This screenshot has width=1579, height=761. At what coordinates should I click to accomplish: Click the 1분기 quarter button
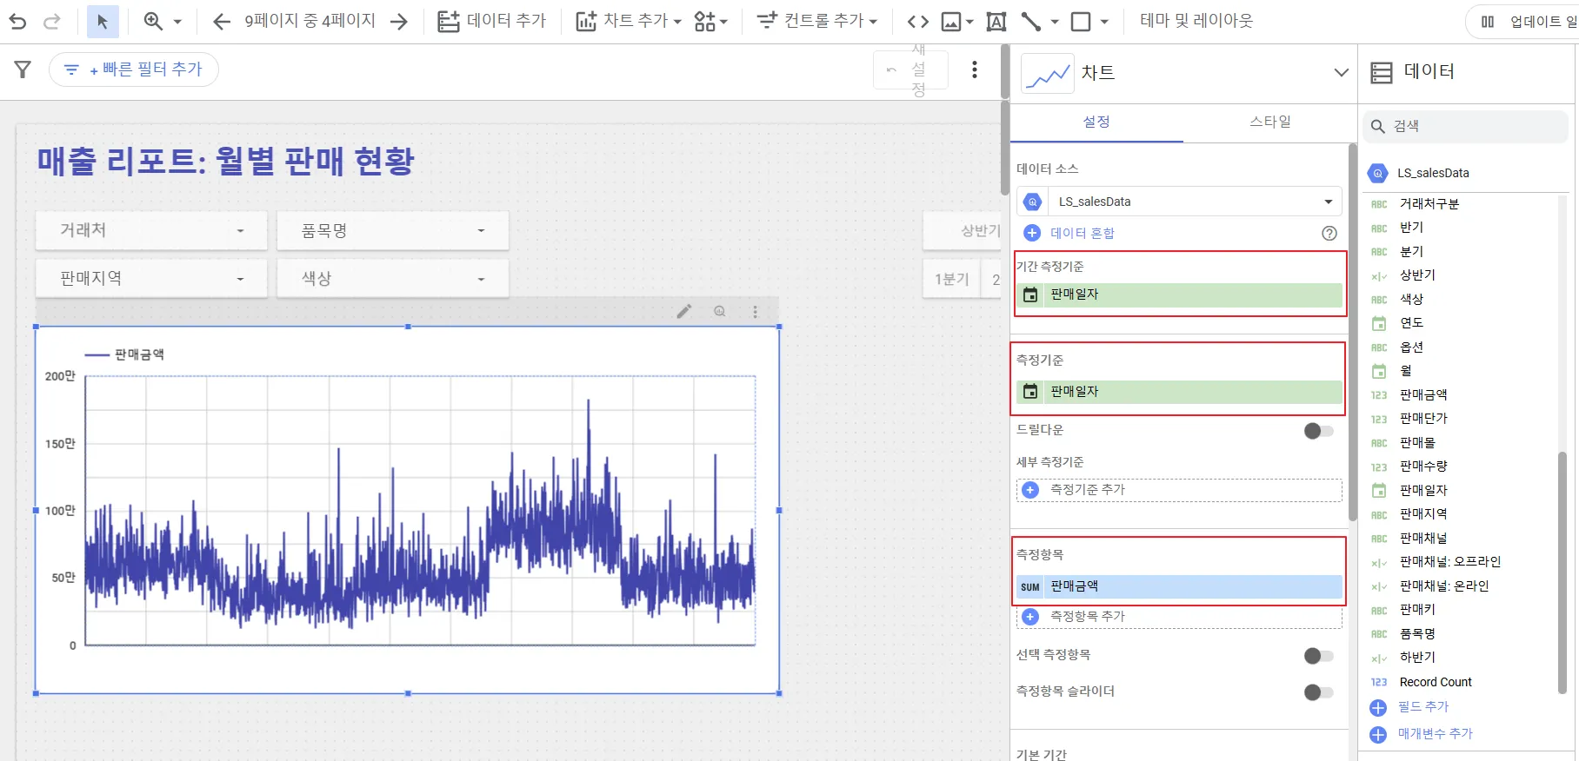(951, 279)
